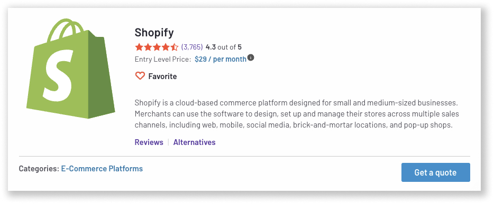Click the Categories label

(39, 169)
